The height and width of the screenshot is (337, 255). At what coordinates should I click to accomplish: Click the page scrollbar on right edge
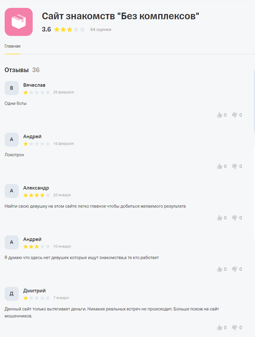click(254, 99)
